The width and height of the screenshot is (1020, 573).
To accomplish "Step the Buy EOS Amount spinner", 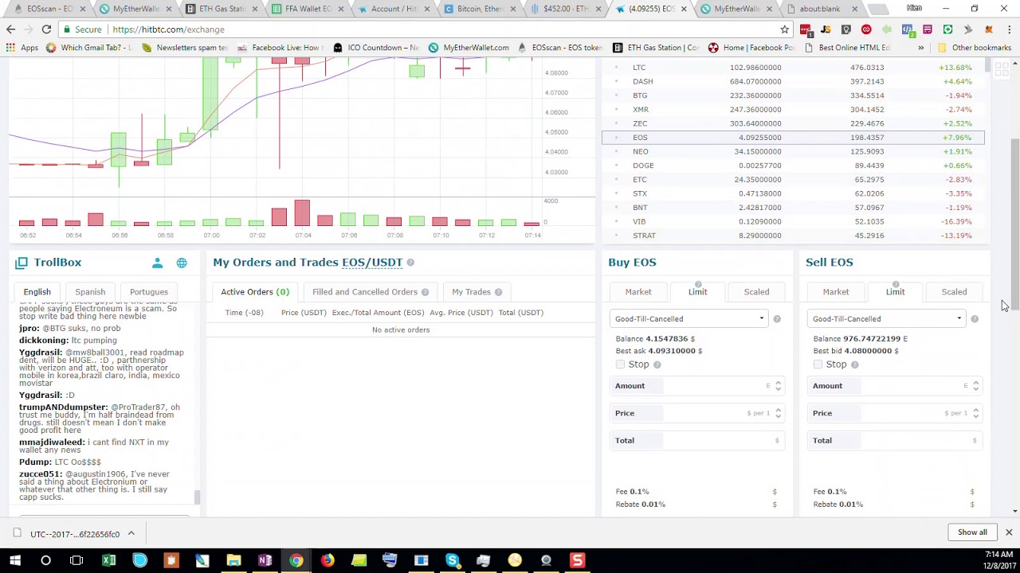I will (778, 386).
